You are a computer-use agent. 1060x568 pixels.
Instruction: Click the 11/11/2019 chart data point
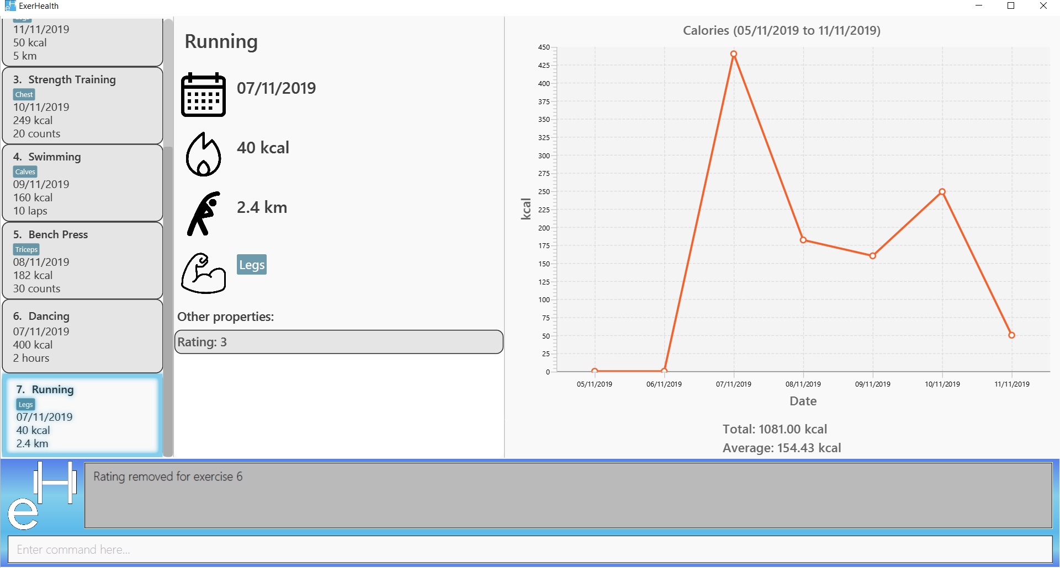click(x=1012, y=335)
